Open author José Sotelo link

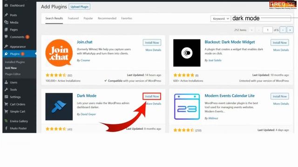(215, 60)
